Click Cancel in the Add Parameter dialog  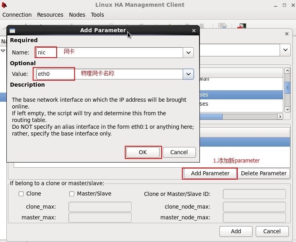[179, 152]
